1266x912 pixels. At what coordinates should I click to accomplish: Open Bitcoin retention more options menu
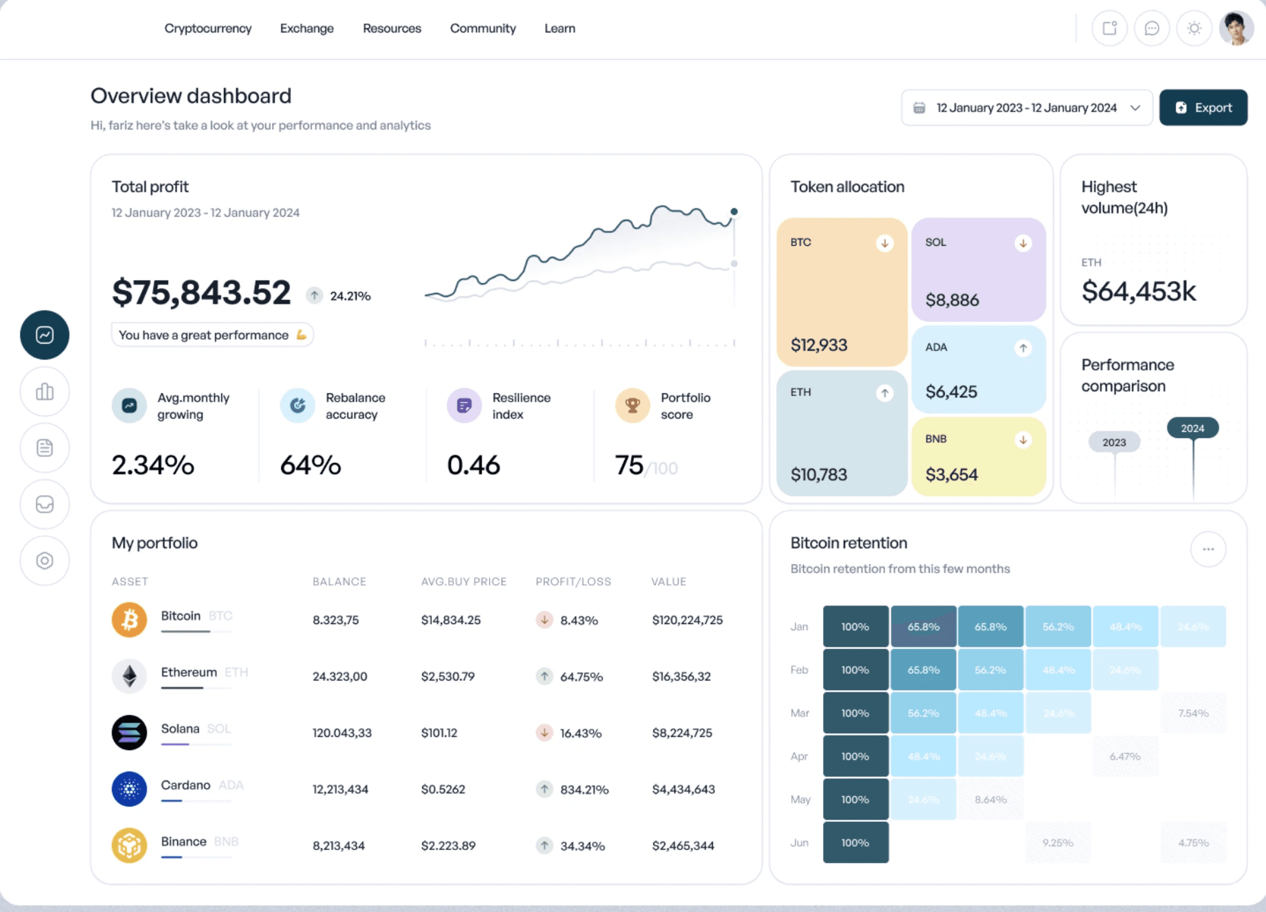click(1208, 549)
